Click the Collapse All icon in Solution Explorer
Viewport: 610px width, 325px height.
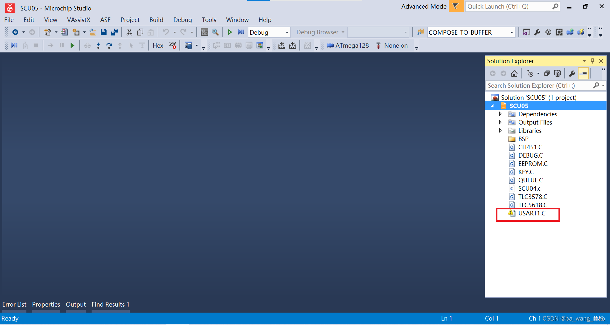tap(547, 73)
